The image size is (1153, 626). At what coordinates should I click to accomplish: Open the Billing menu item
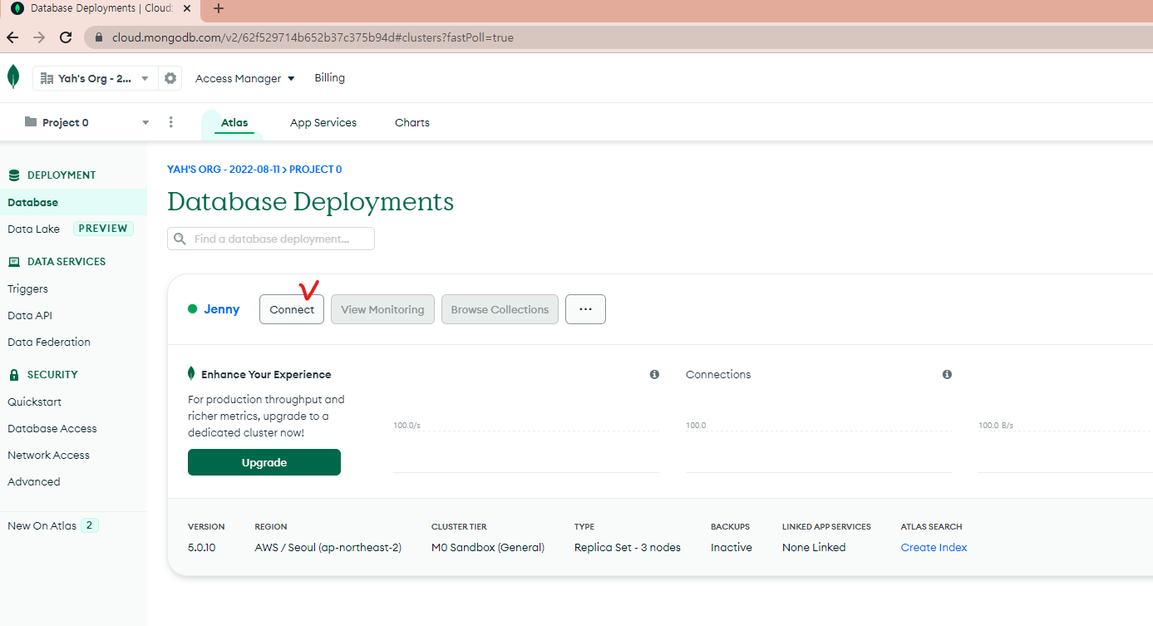[x=329, y=77]
